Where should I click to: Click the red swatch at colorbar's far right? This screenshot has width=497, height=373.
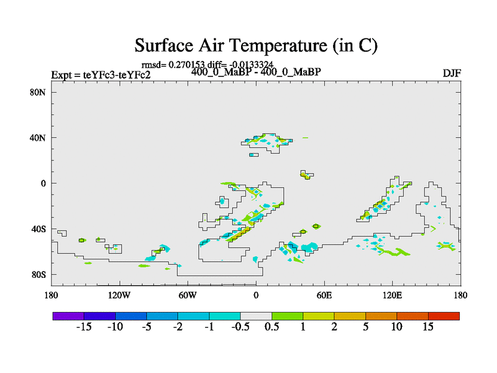tap(444, 316)
